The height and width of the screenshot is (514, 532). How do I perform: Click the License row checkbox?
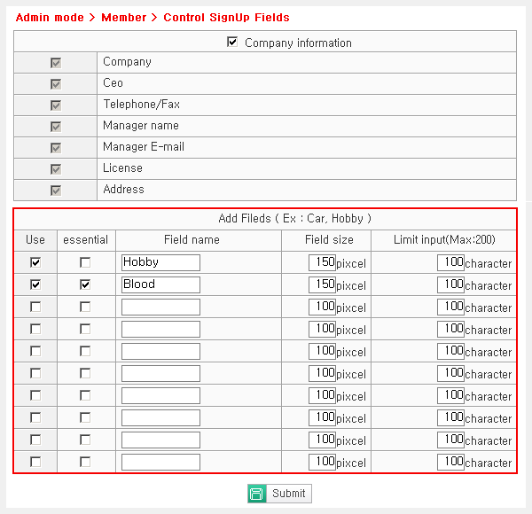click(56, 168)
